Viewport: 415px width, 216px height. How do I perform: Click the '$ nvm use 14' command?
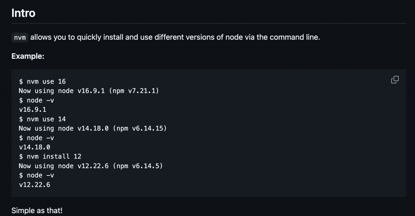pos(42,119)
